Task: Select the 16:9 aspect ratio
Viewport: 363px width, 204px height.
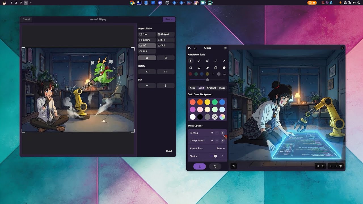Action: (147, 51)
